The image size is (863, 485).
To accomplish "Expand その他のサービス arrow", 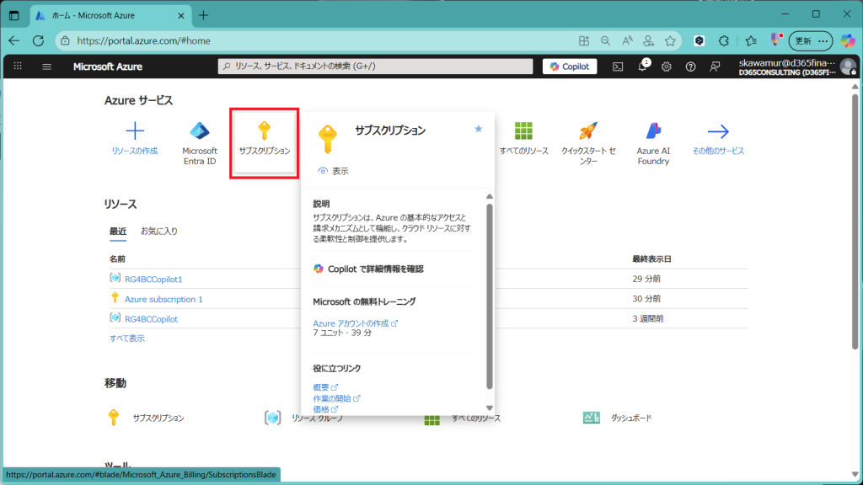I will [718, 131].
